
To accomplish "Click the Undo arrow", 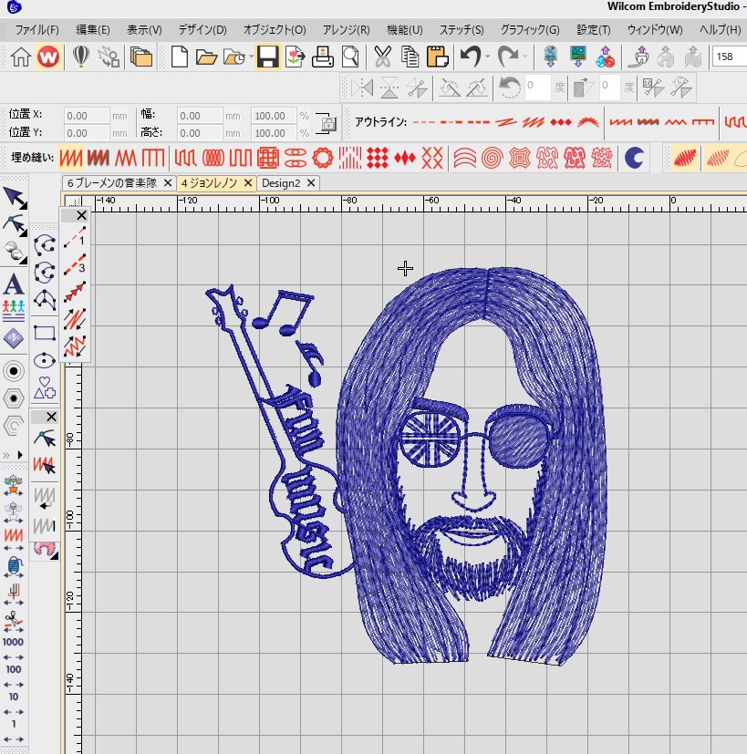I will coord(471,57).
